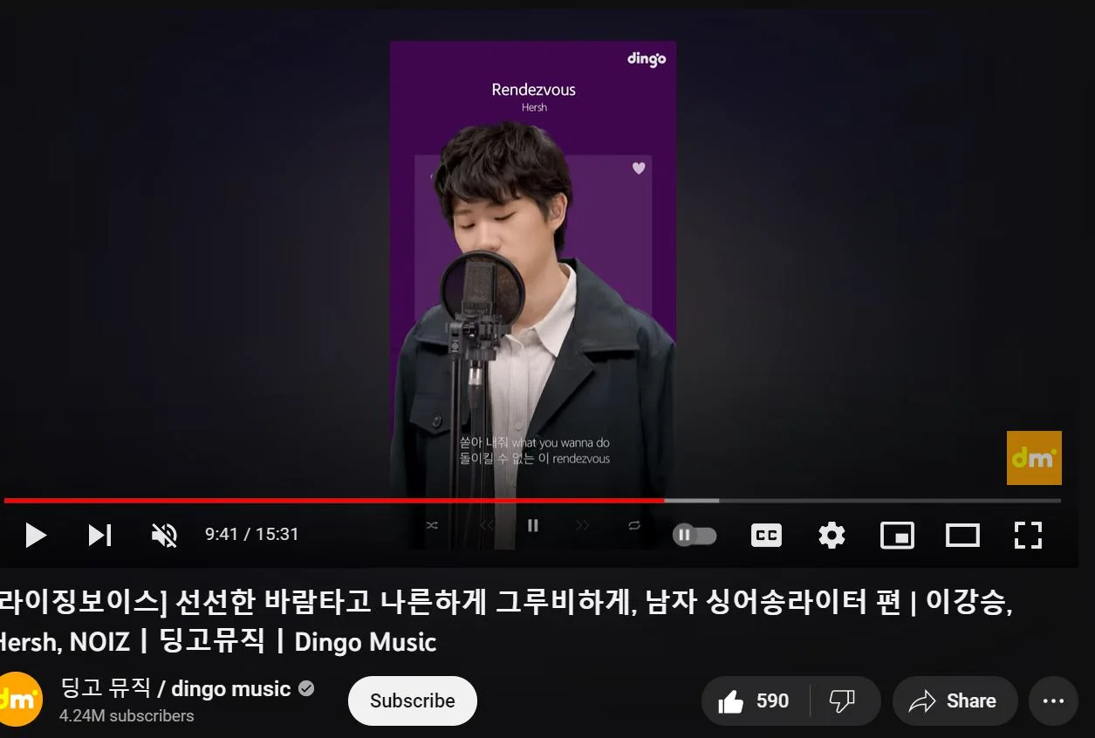1095x738 pixels.
Task: Switch to miniplayer view
Action: pos(897,535)
